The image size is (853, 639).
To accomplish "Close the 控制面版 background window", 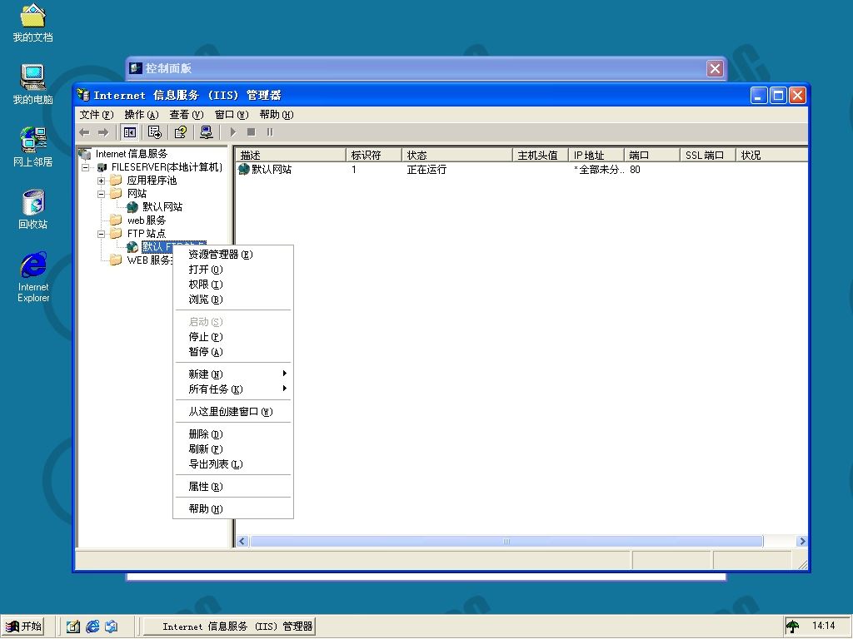I will pos(715,68).
